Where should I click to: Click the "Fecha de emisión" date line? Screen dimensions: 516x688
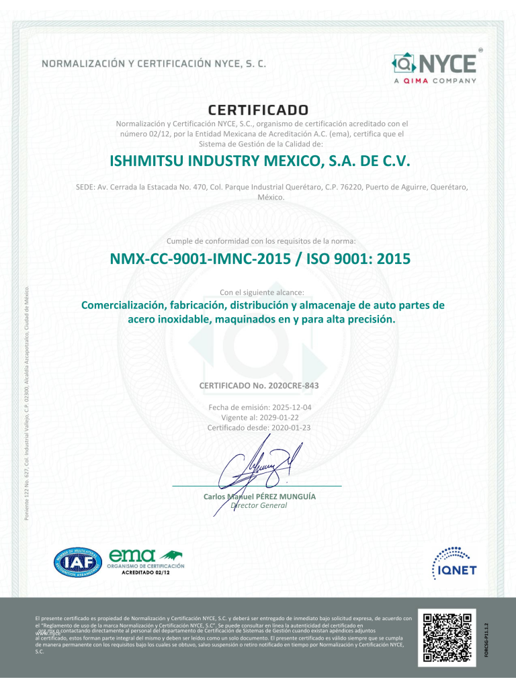(x=259, y=407)
